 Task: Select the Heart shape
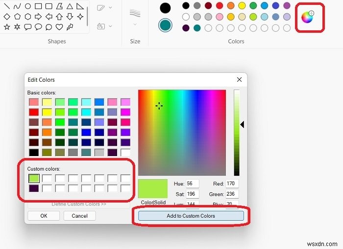click(x=59, y=27)
